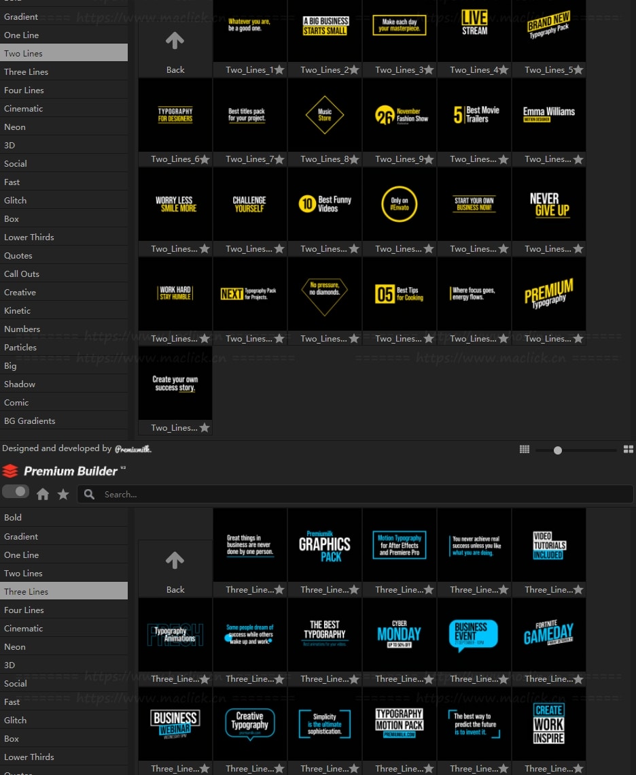This screenshot has height=775, width=636.
Task: Favorite Two_Lines_7 with its star
Action: pos(279,159)
